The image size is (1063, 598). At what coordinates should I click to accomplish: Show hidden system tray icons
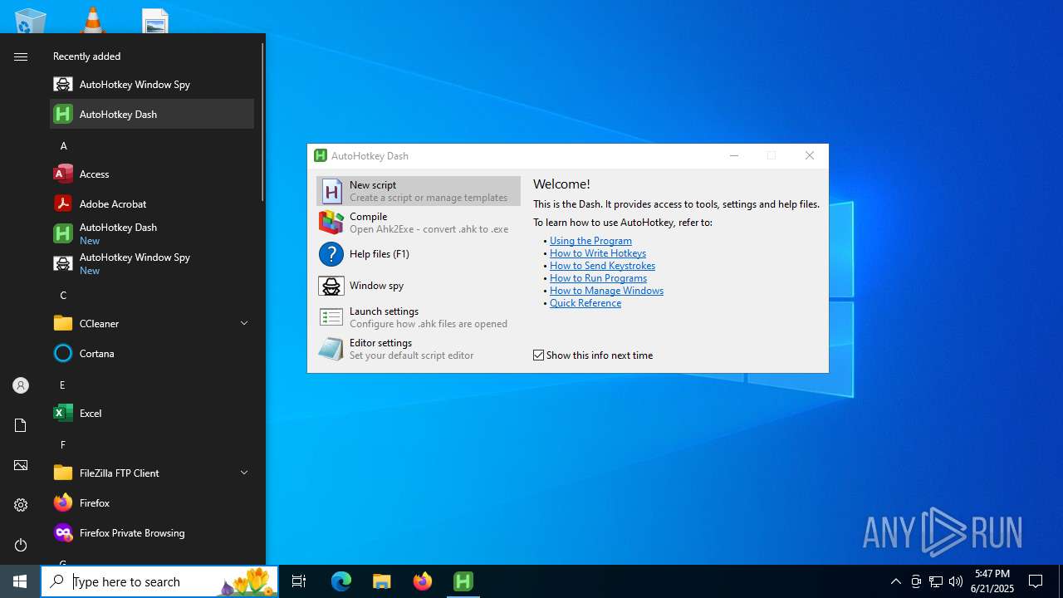click(896, 581)
